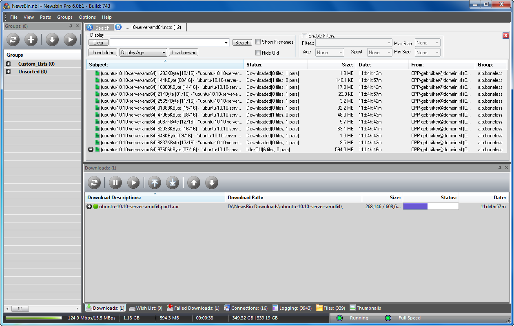
Task: Click the icon beside Unsorted group
Action: pos(9,72)
